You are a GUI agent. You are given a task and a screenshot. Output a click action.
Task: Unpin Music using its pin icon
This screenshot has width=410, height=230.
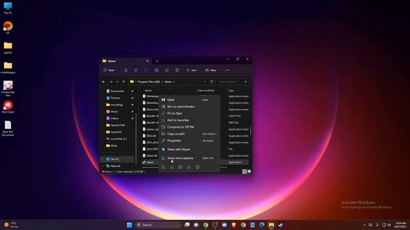pos(132,112)
